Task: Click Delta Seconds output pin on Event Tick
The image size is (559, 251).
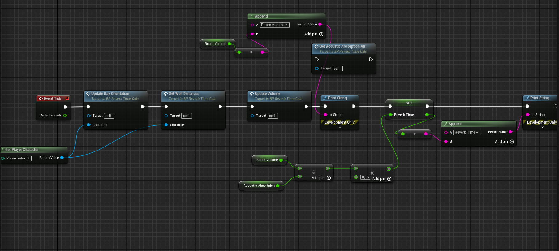Action: tap(65, 116)
